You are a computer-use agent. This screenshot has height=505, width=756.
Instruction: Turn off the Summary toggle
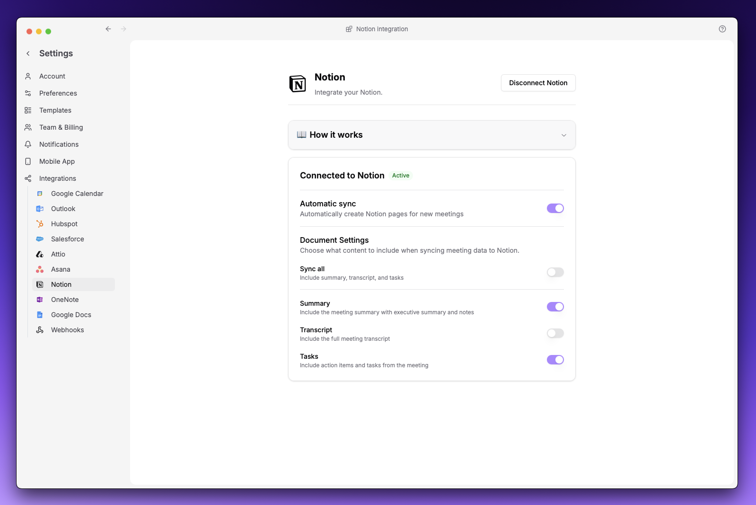point(555,307)
